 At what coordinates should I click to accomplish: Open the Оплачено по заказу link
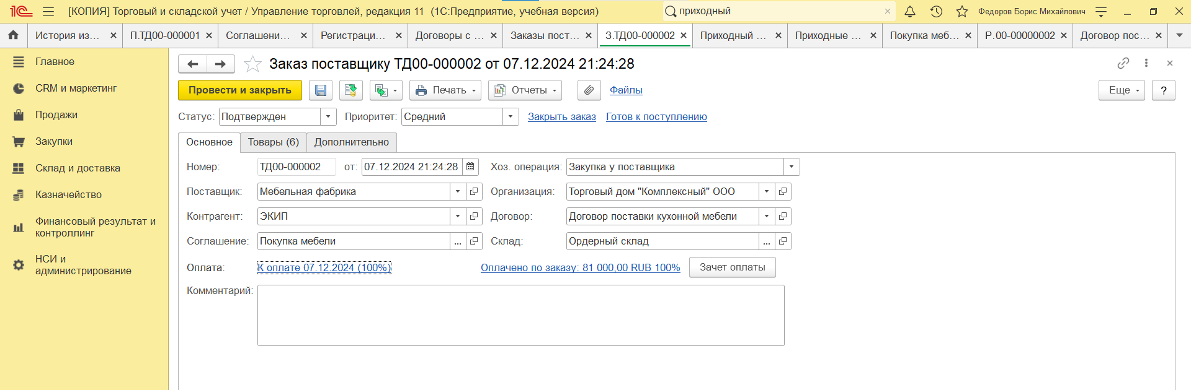pyautogui.click(x=581, y=267)
